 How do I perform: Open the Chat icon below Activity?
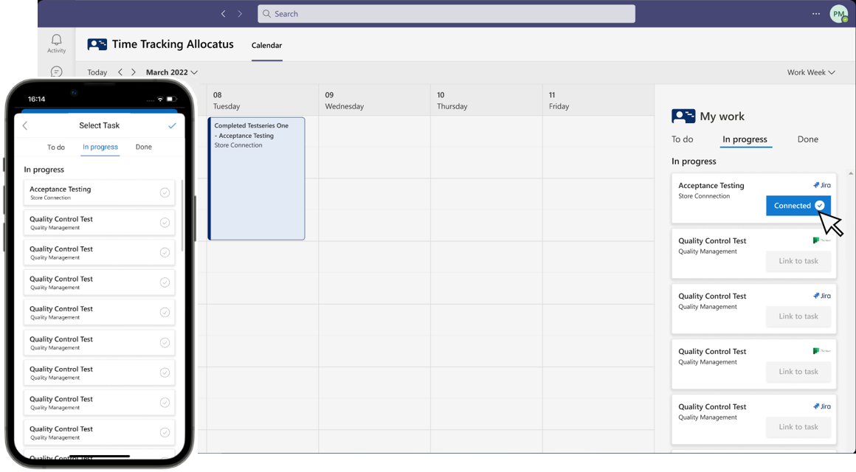click(56, 72)
